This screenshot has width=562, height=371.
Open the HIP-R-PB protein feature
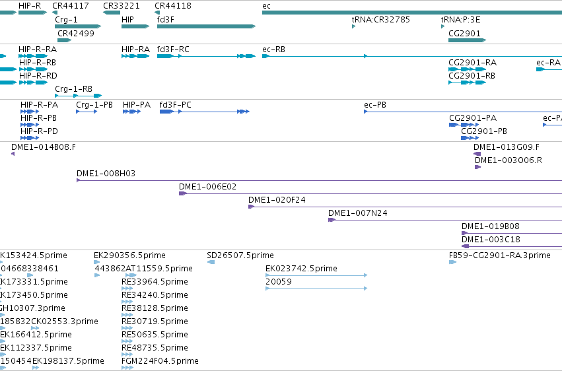pos(30,125)
